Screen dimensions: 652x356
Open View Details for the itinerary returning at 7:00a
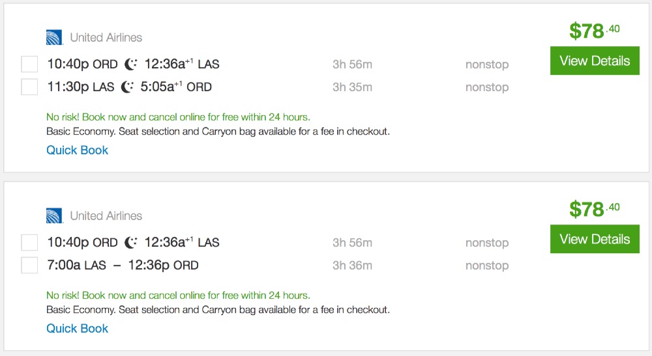click(595, 240)
